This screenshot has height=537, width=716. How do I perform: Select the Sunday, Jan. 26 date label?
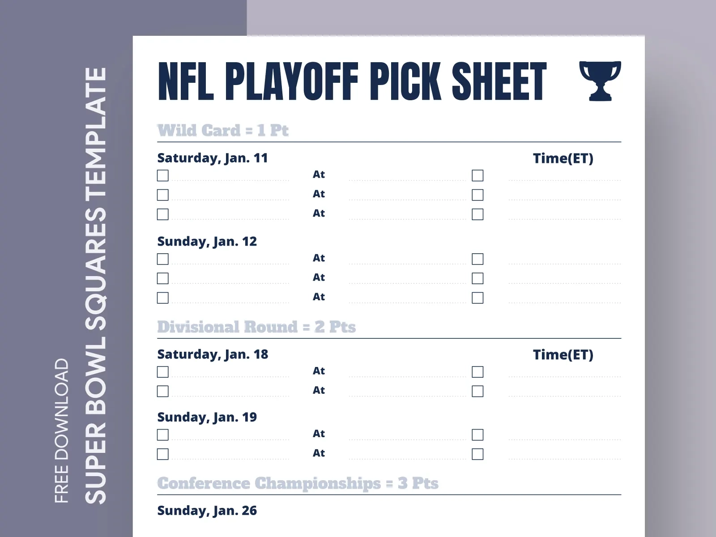207,511
